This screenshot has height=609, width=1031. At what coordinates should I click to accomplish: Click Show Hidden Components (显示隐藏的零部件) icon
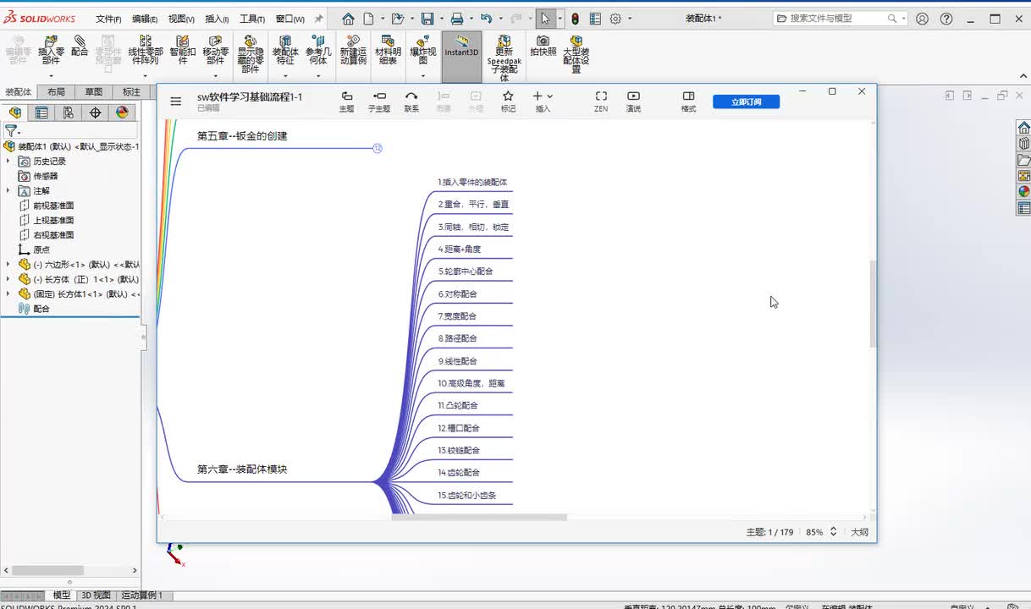(251, 53)
